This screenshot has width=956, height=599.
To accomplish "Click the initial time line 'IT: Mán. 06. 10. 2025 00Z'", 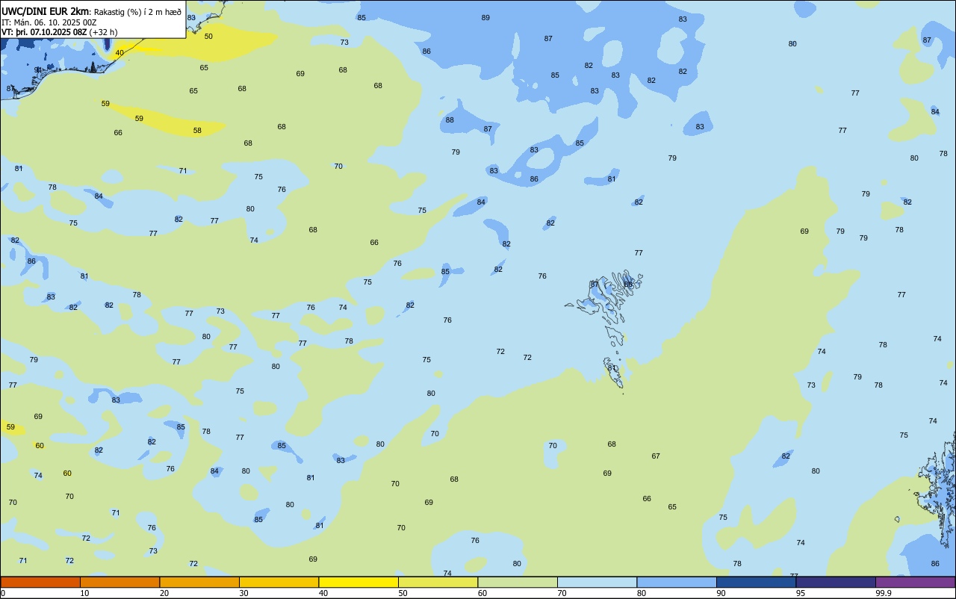I will click(49, 22).
